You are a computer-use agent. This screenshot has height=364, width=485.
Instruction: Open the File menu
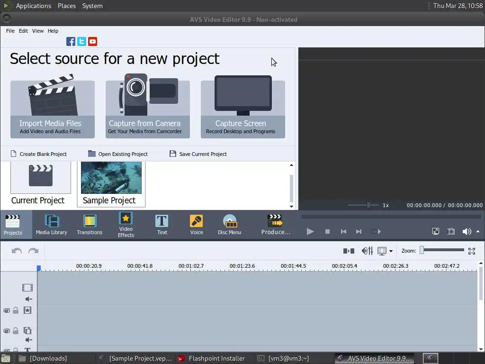(x=10, y=31)
